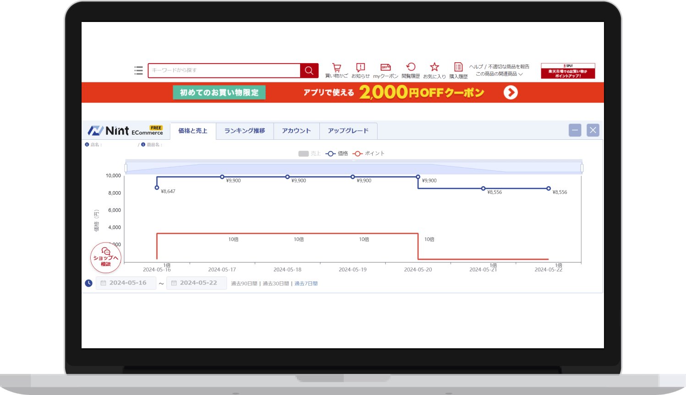
Task: Click the info icon next to 商品名
Action: point(143,144)
